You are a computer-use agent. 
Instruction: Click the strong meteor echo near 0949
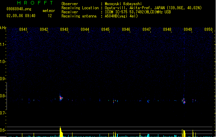pyautogui.click(x=184, y=101)
